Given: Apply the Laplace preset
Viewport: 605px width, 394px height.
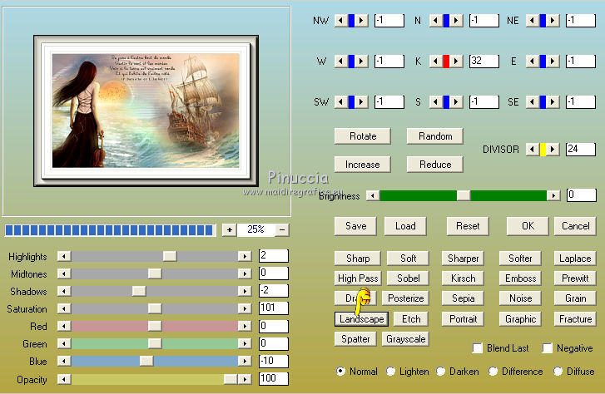Looking at the screenshot, I should point(575,259).
